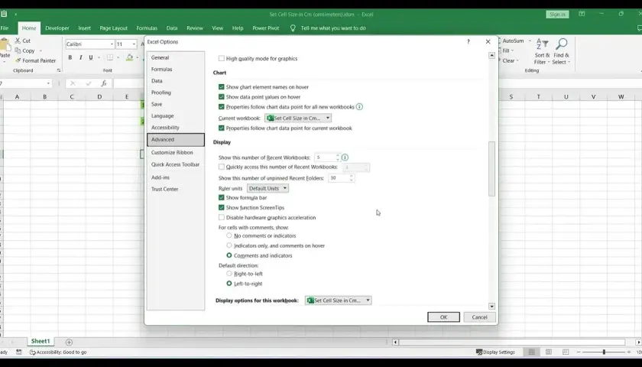Uncheck Show formula bar
The width and height of the screenshot is (642, 367).
coord(222,197)
